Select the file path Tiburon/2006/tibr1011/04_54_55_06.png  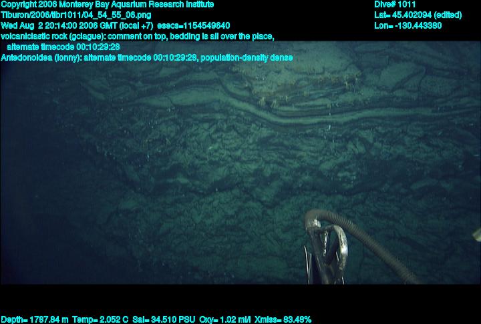pos(76,15)
